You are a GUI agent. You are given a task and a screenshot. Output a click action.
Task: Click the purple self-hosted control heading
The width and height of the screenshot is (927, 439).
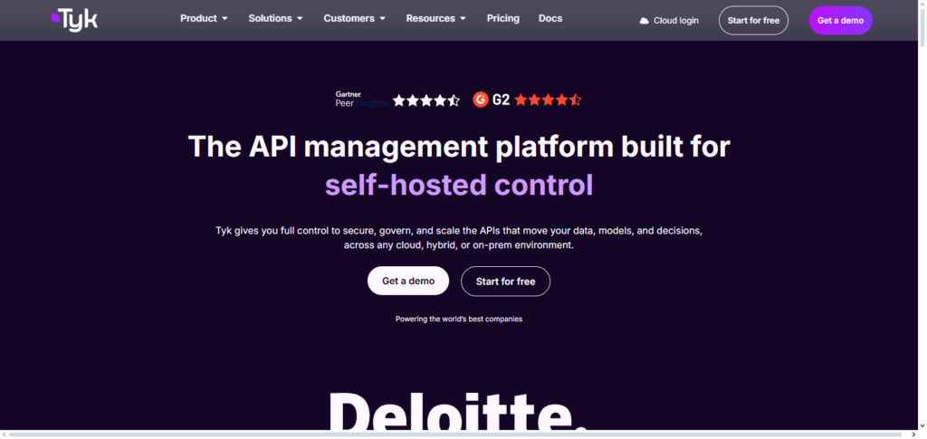tap(459, 185)
